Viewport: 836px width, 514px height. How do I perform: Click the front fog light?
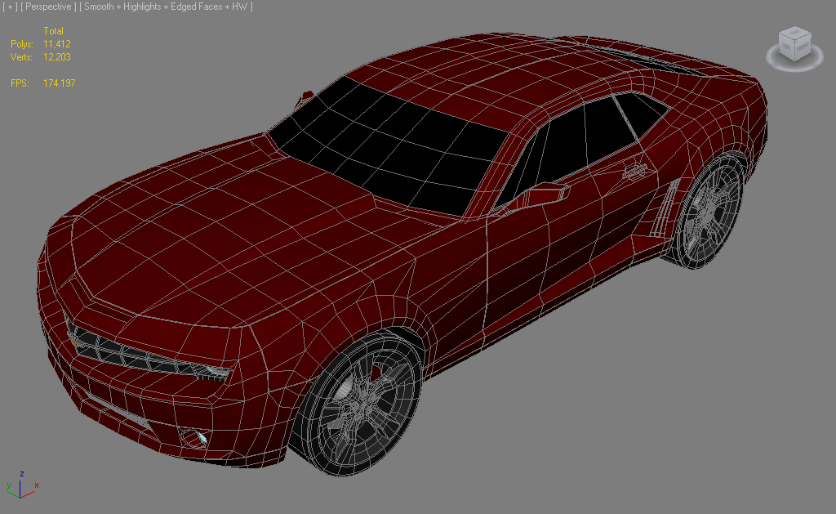(193, 438)
